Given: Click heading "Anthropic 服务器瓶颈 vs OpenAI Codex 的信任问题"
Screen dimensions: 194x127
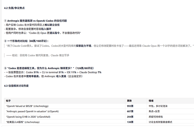Looking at the screenshot, I should 35,21.
